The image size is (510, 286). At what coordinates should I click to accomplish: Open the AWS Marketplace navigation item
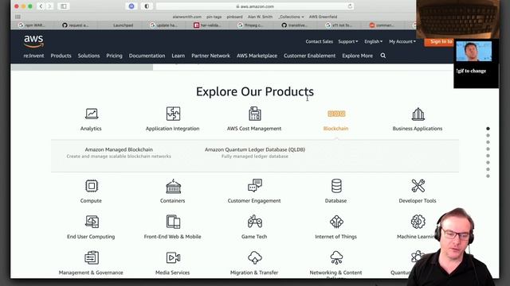pyautogui.click(x=257, y=56)
